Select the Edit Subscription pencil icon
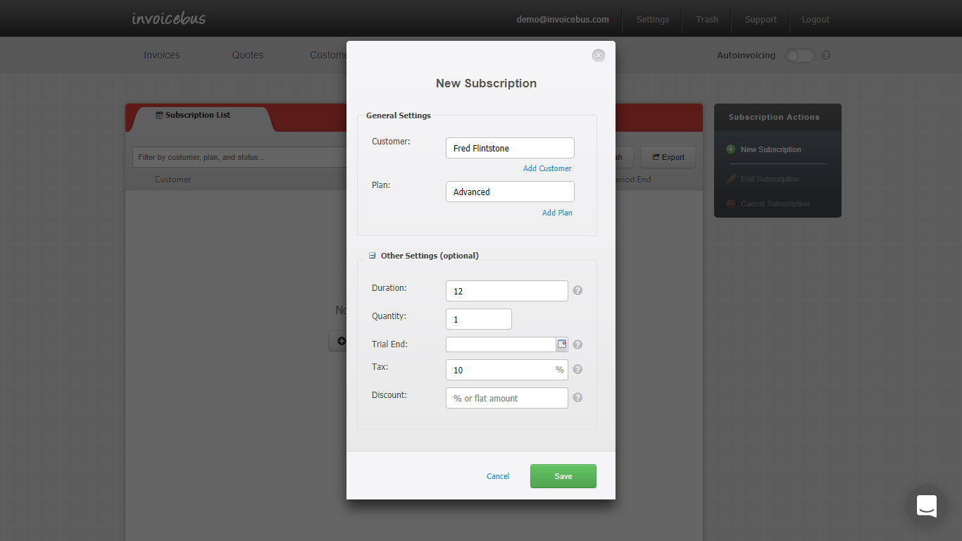962x541 pixels. click(x=731, y=178)
